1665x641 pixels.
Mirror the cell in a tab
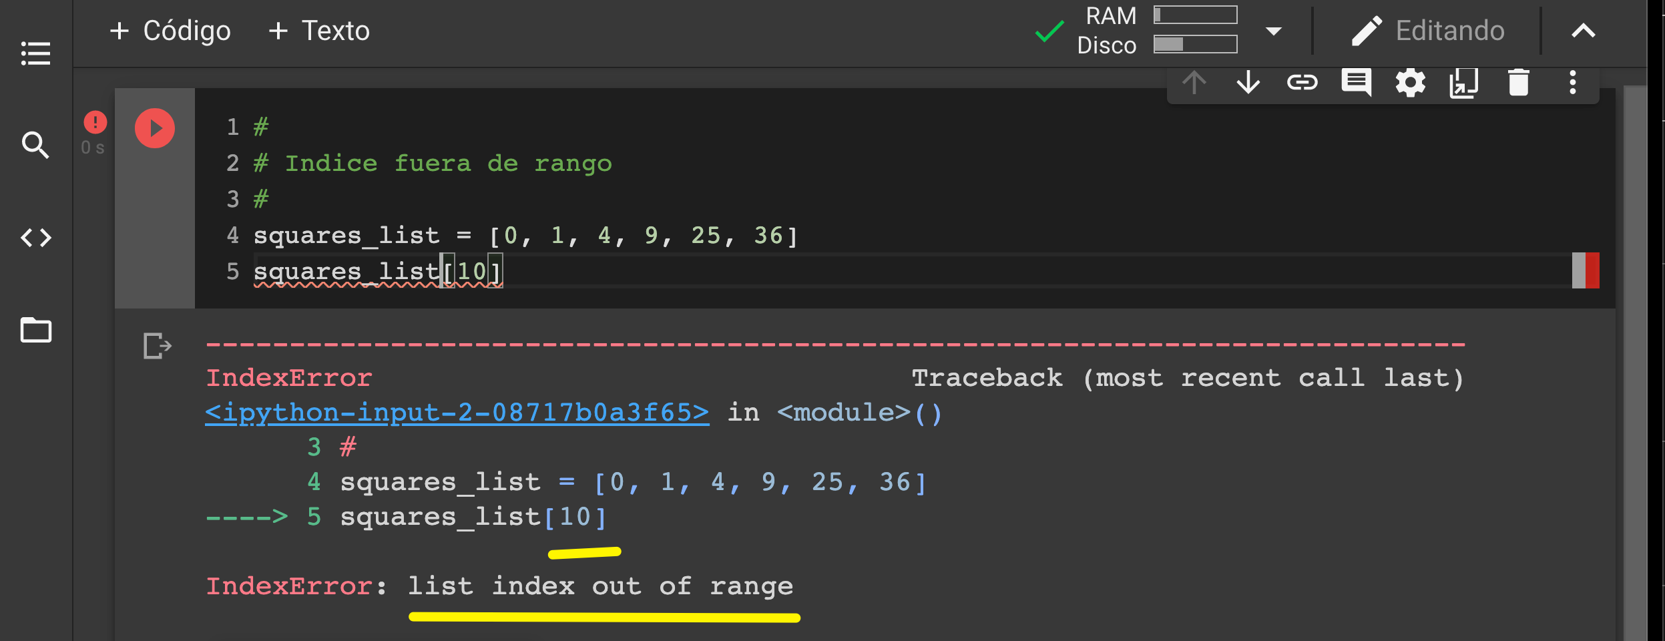tap(1464, 83)
